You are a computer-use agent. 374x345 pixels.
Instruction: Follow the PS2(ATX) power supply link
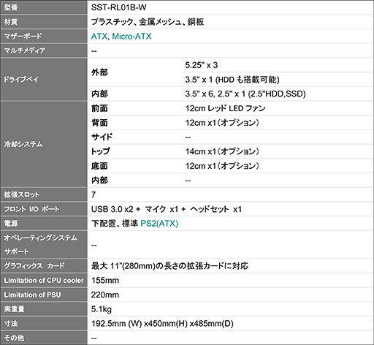click(159, 224)
